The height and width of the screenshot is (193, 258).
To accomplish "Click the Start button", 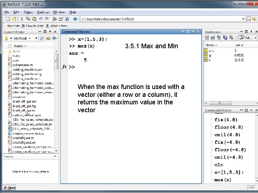I will coord(10,188).
